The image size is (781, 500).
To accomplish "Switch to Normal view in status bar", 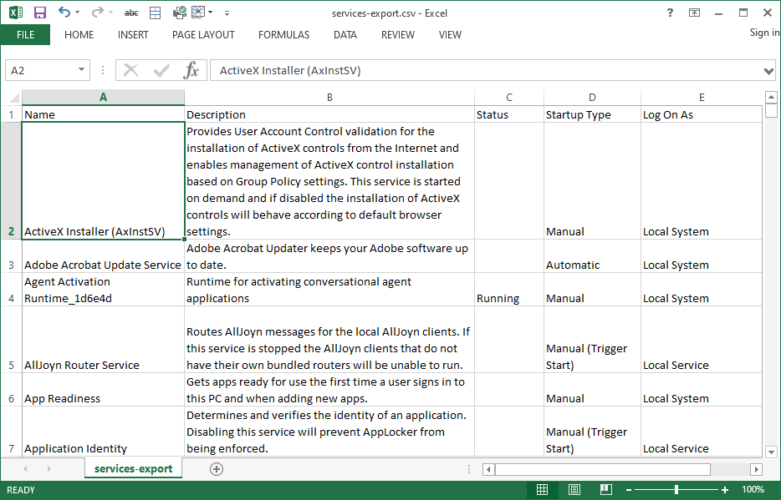I will [543, 490].
